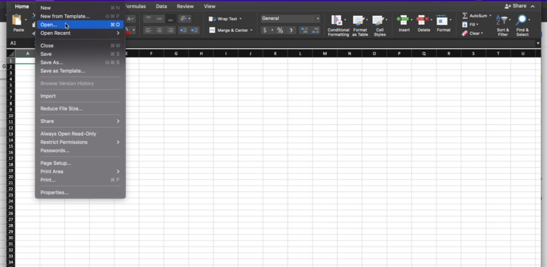Click the Conditional Formatting icon

point(337,21)
